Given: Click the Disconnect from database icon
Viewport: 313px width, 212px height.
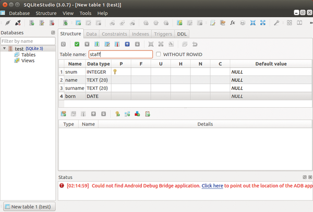Looking at the screenshot, I should point(18,23).
